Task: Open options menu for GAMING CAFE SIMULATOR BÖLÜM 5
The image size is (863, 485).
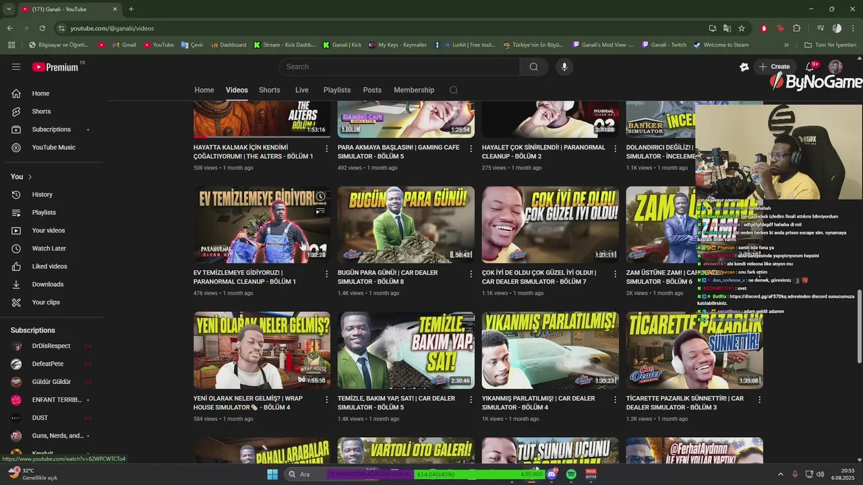Action: click(471, 148)
